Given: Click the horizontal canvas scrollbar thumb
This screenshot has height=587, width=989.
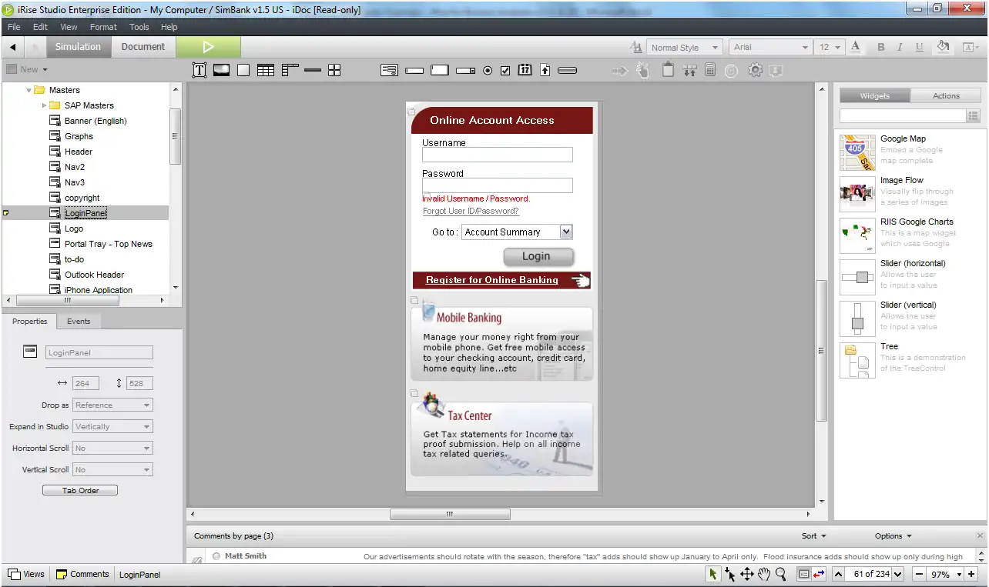Looking at the screenshot, I should click(x=450, y=514).
